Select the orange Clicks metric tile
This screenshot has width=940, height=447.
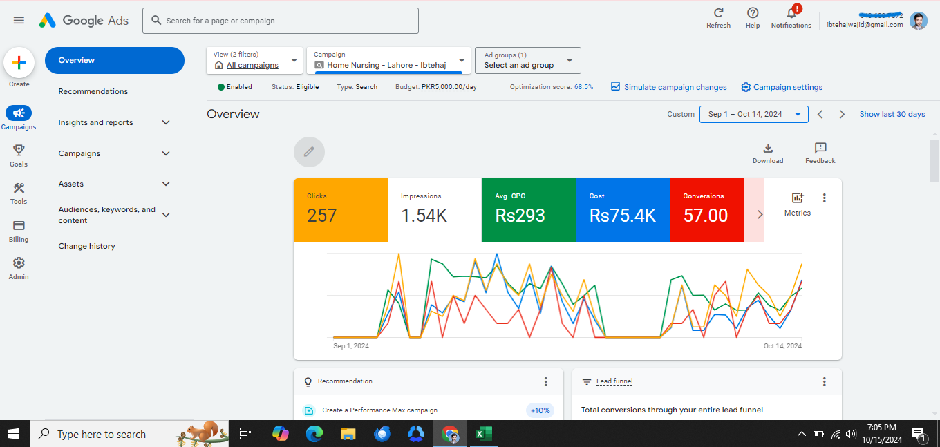point(340,210)
